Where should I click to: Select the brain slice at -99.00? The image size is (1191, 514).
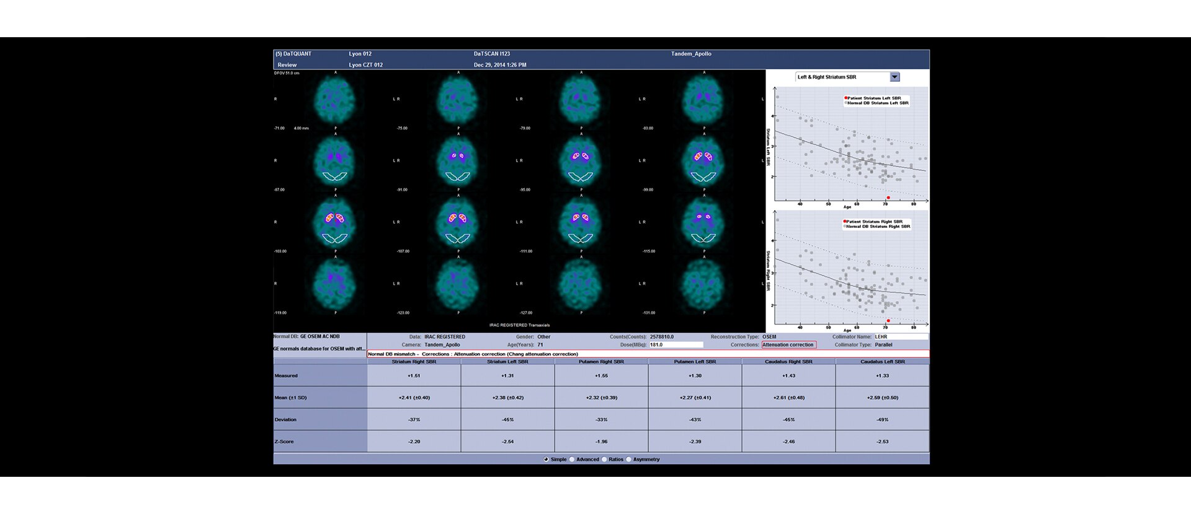pyautogui.click(x=703, y=161)
